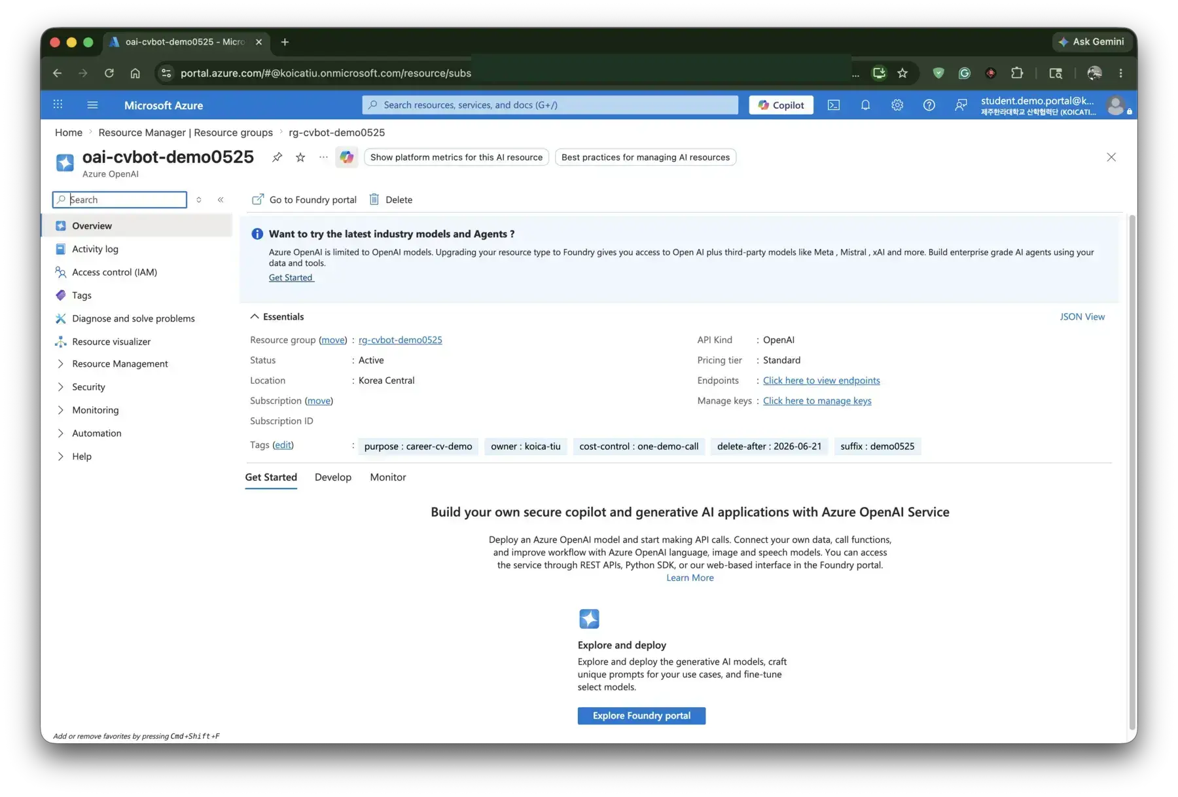Image resolution: width=1178 pixels, height=797 pixels.
Task: Collapse the left sidebar with double chevron
Action: (x=221, y=200)
